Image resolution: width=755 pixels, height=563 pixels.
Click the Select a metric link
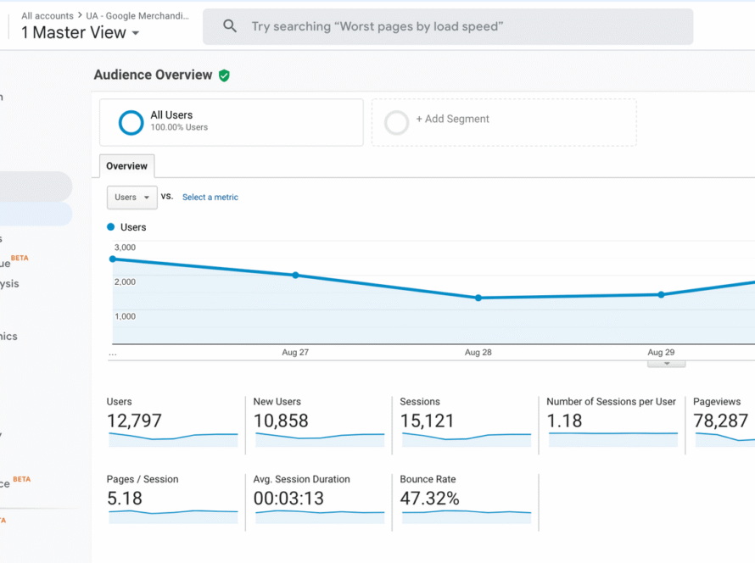click(210, 198)
